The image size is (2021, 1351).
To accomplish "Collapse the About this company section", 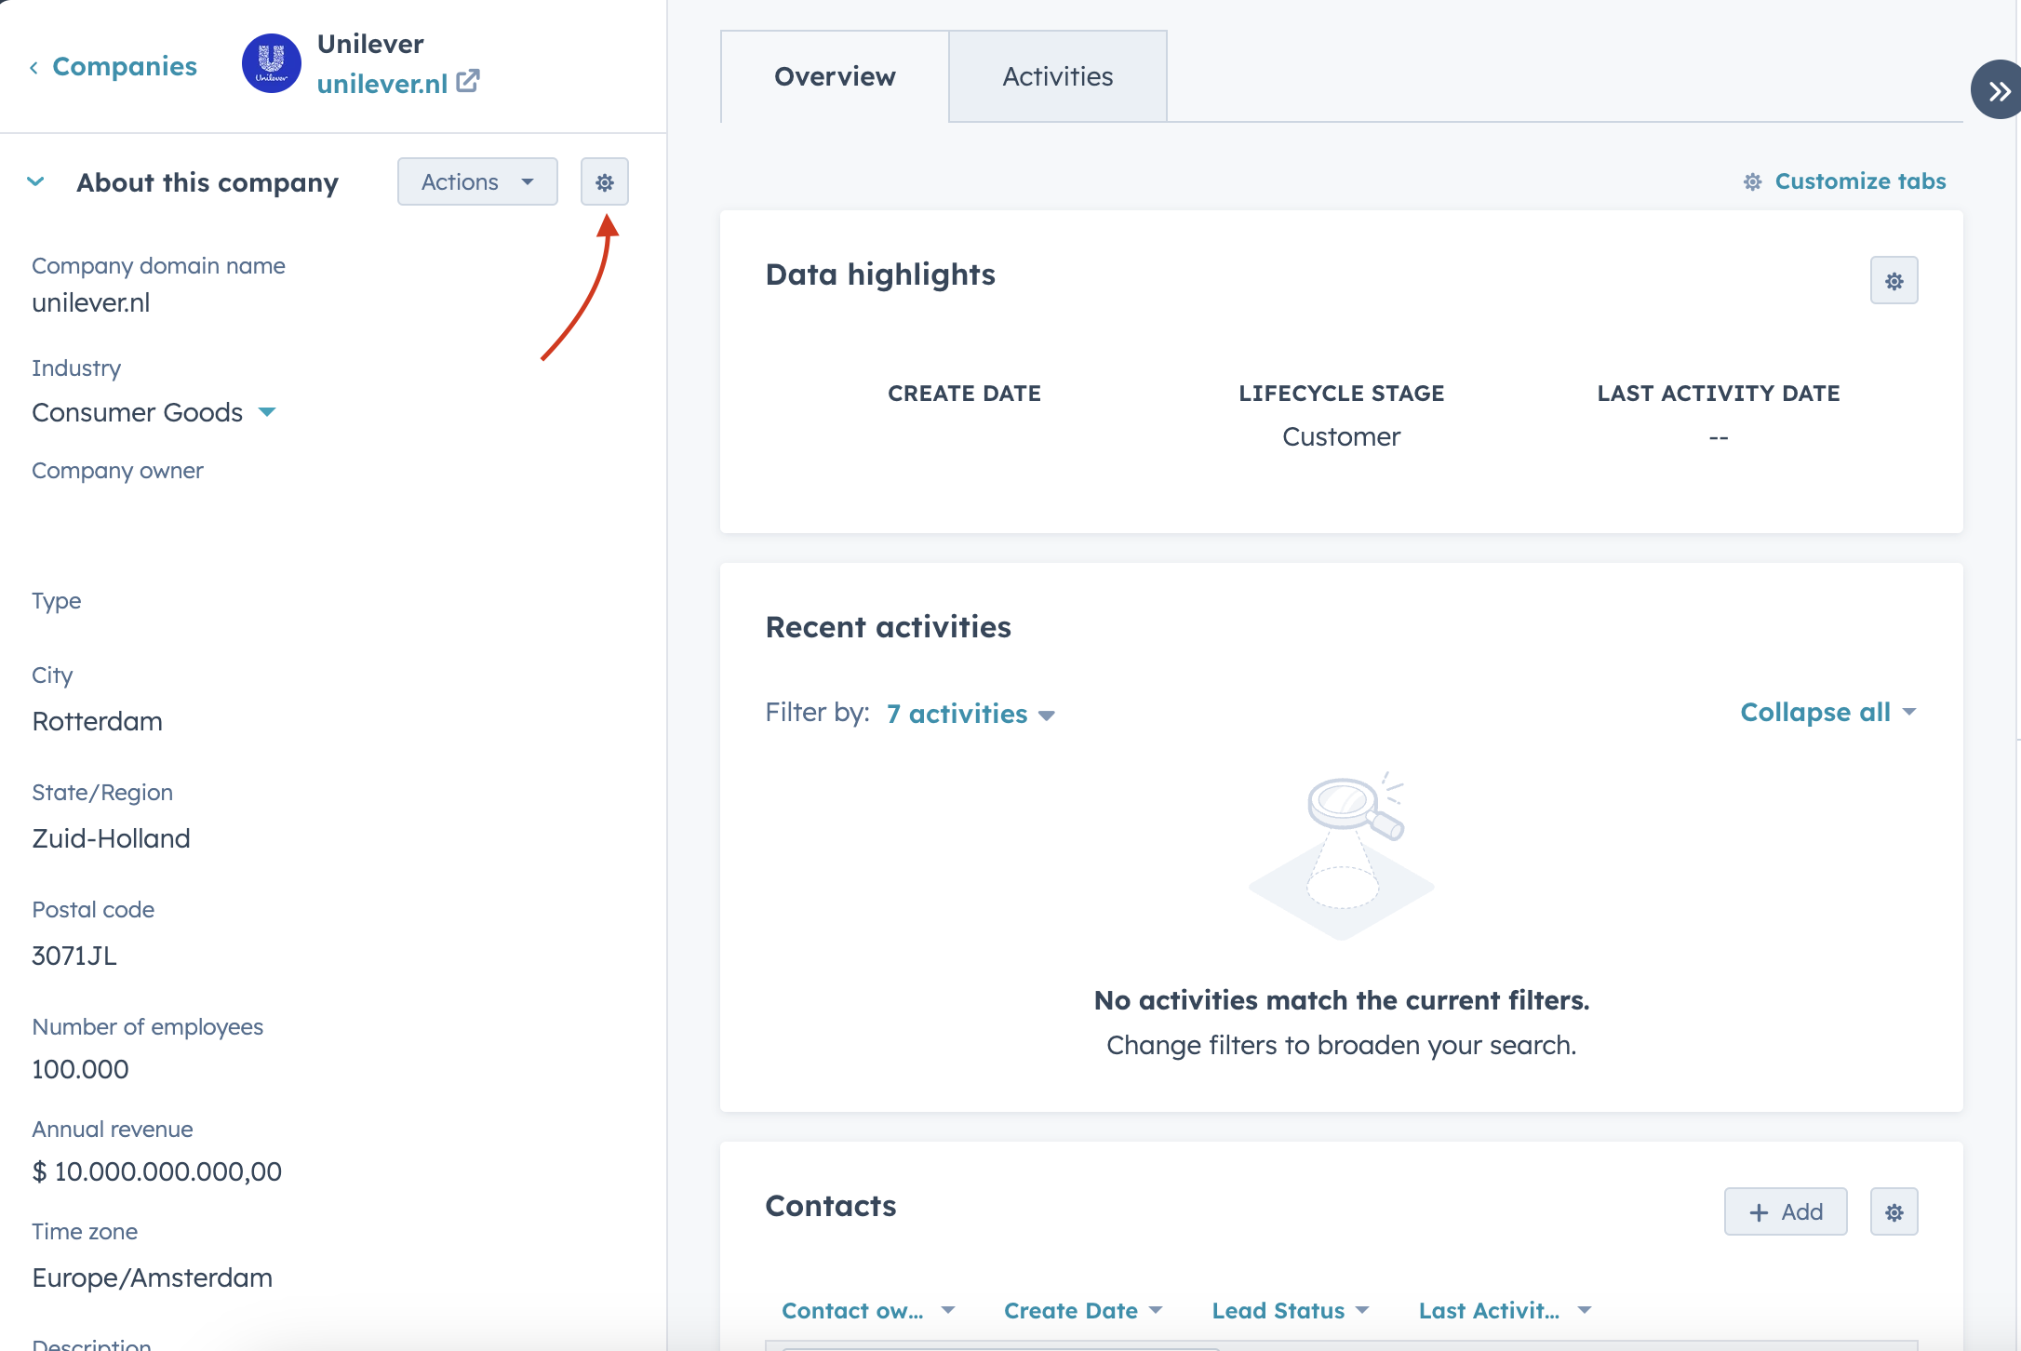I will (x=36, y=182).
